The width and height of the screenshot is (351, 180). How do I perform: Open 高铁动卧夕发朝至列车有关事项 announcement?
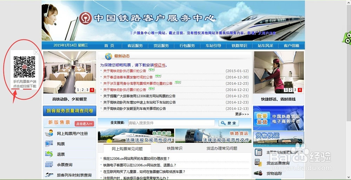(x=134, y=109)
